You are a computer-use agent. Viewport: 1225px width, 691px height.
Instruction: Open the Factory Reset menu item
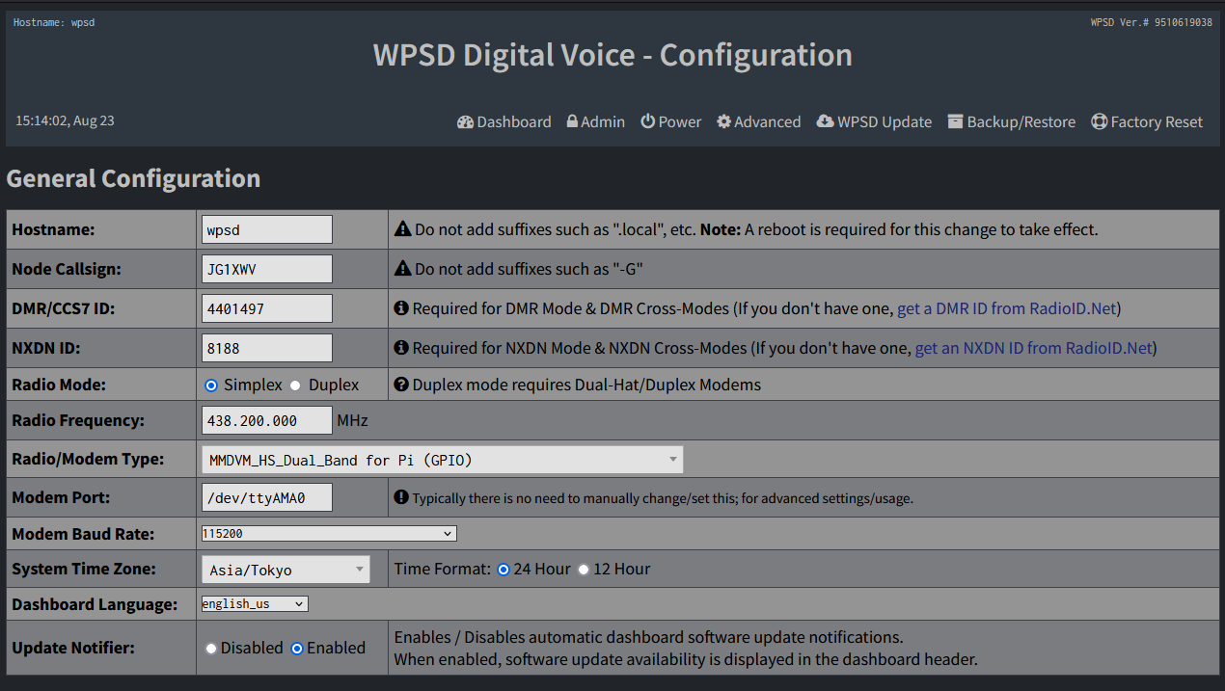1147,122
